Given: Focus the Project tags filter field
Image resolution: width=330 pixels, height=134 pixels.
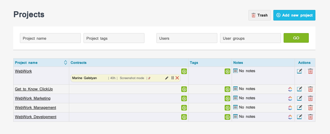Looking at the screenshot, I should [x=114, y=38].
